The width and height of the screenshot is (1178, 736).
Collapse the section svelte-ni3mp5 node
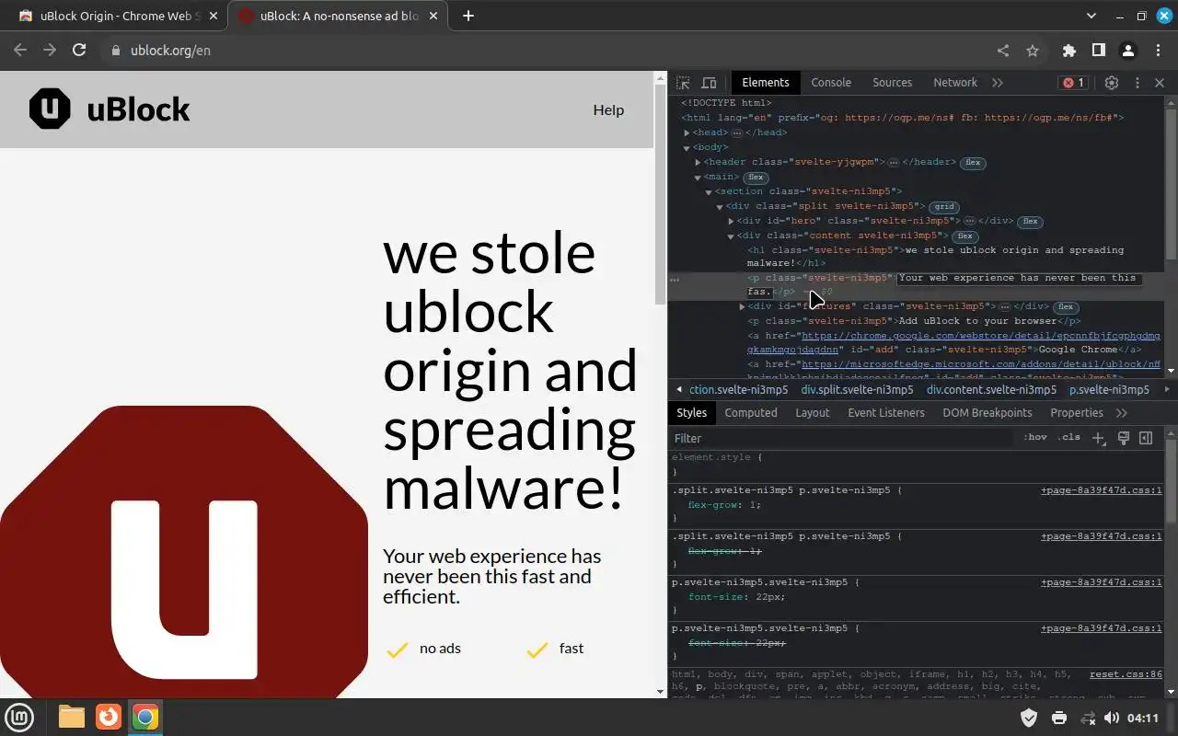click(x=709, y=191)
